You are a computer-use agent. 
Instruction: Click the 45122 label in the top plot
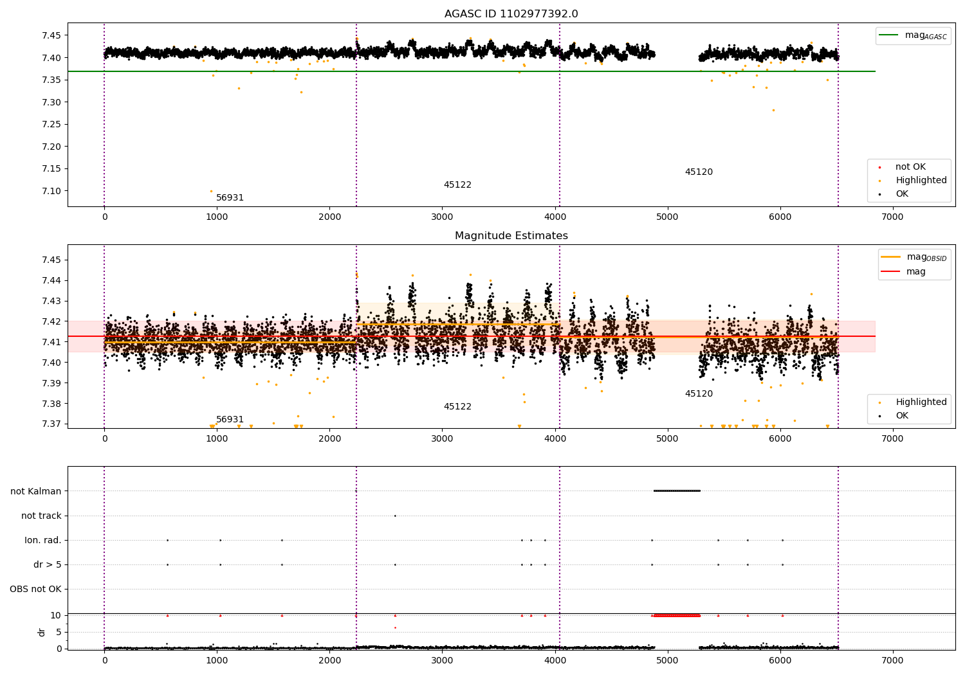pyautogui.click(x=457, y=185)
